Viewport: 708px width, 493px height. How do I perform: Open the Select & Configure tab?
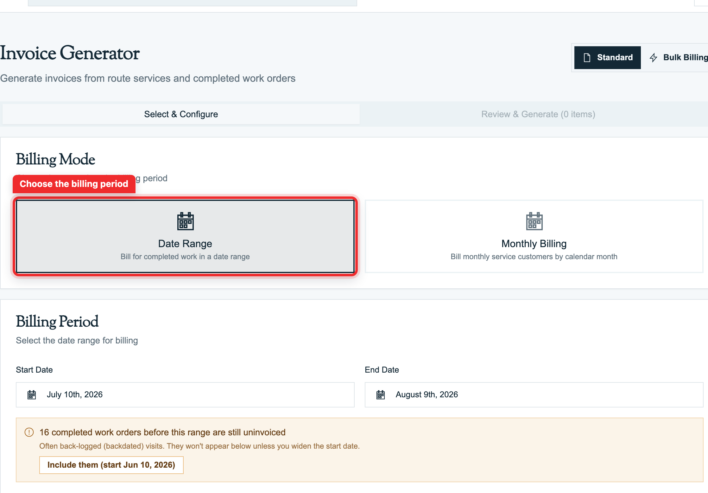[181, 114]
